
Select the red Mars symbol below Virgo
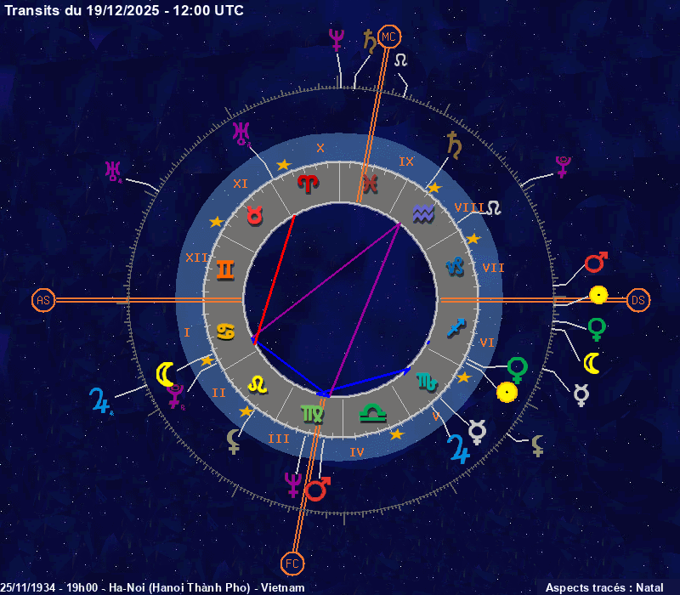coord(317,490)
